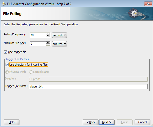Decrease Polling Frequency with the down arrow

pos(48,36)
